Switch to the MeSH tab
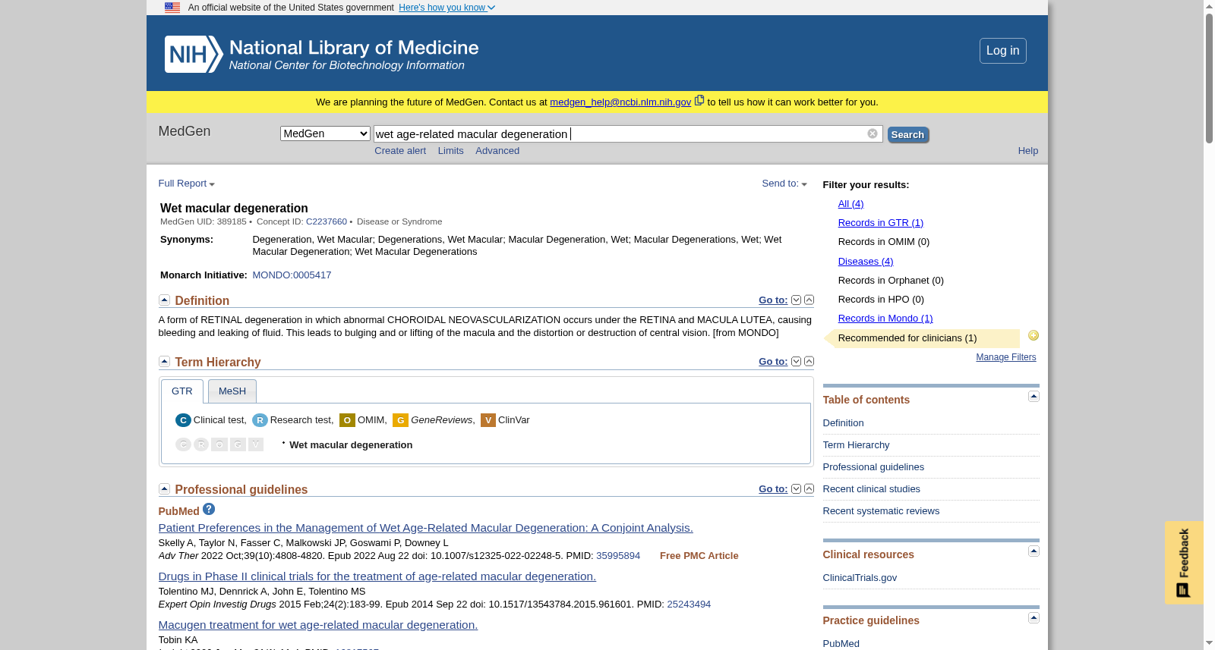Viewport: 1215px width, 650px height. 232,391
